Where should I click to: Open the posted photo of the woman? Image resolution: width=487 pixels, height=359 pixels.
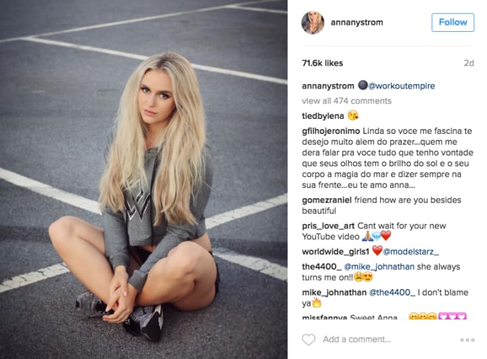click(x=143, y=180)
